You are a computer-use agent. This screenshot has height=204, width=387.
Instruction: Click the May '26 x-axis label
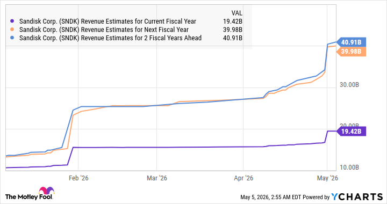tap(327, 178)
